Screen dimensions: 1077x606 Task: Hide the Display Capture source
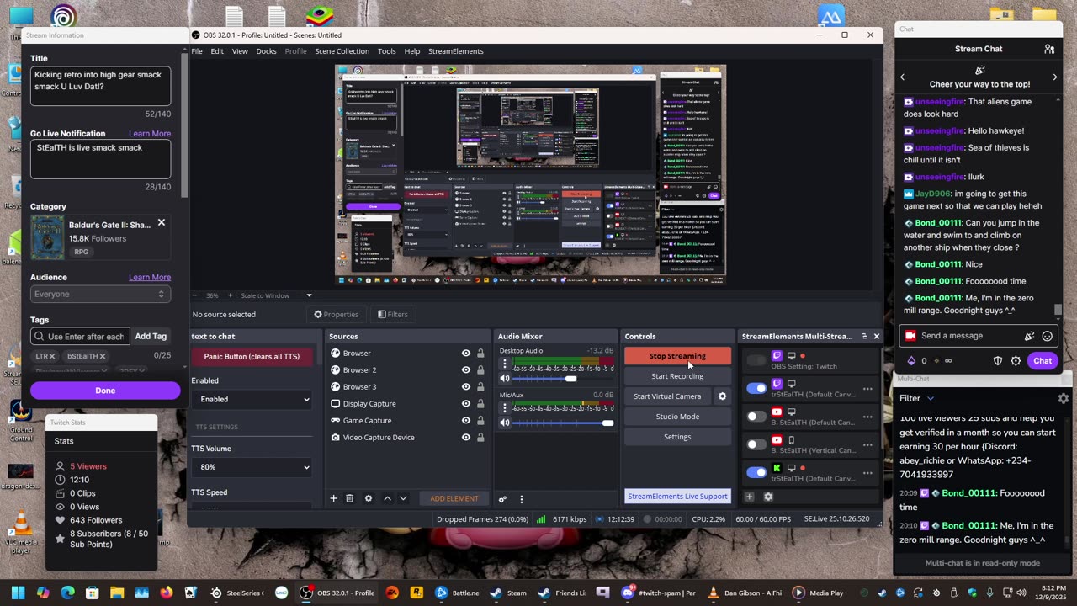[465, 404]
